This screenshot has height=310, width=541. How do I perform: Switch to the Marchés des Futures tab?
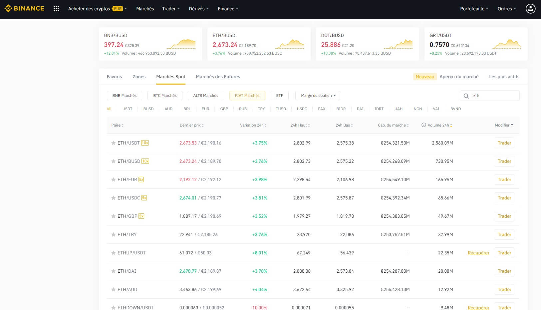[218, 77]
